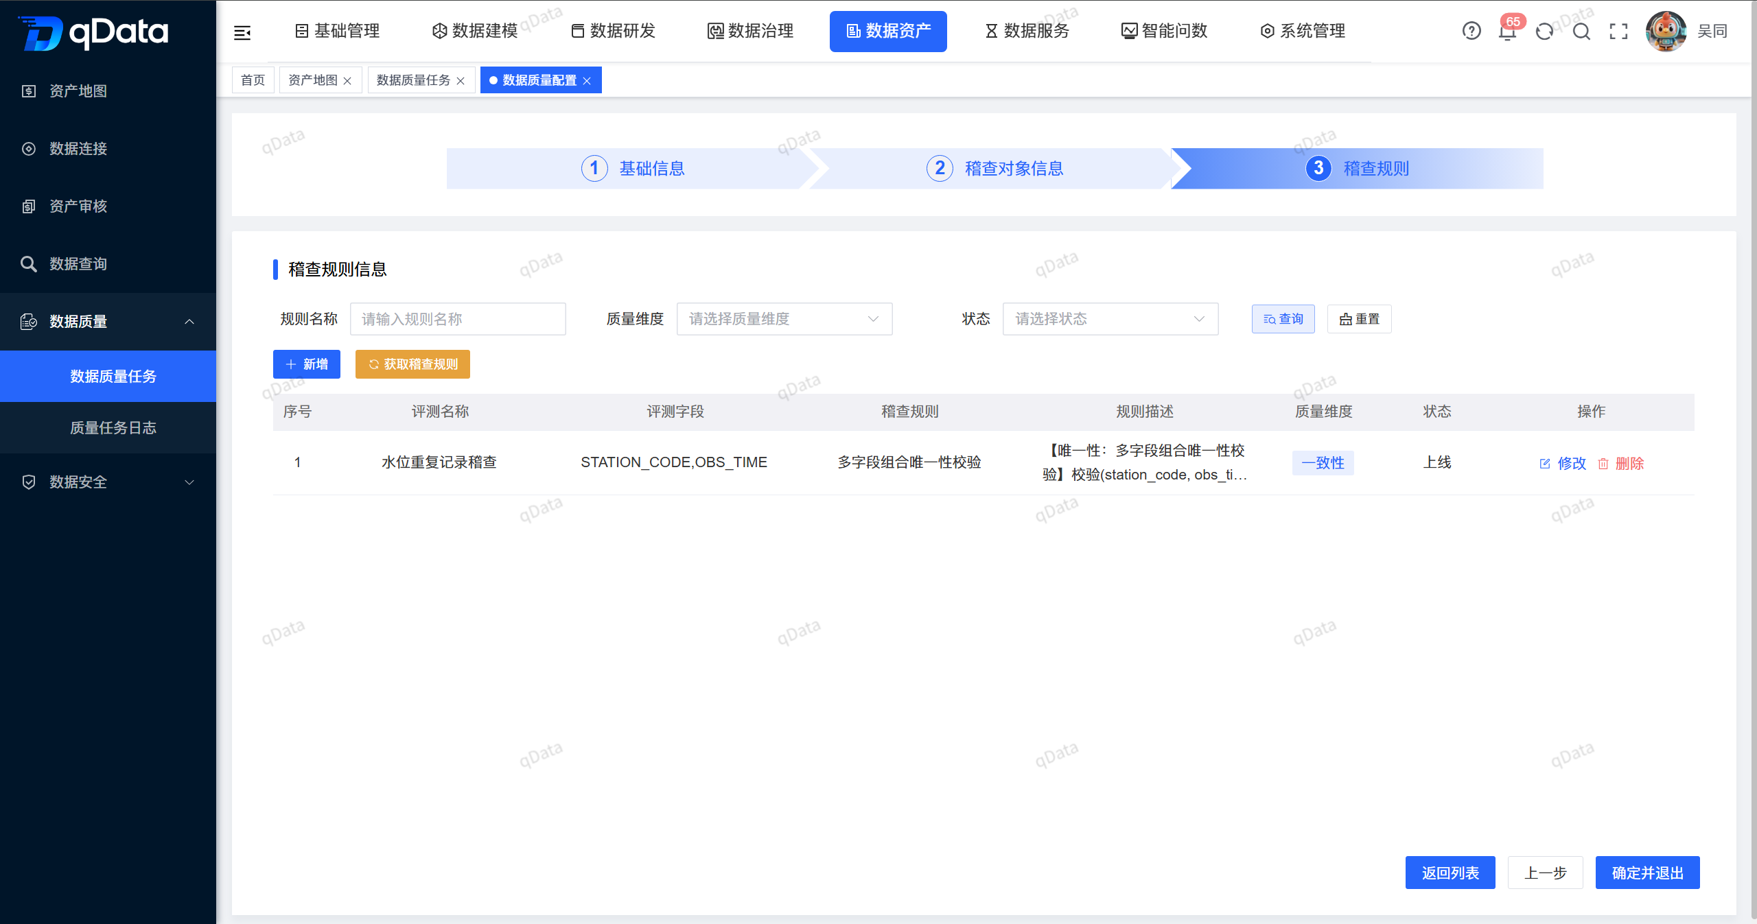Close the 数据质量任务 tab
1757x924 pixels.
tap(461, 81)
